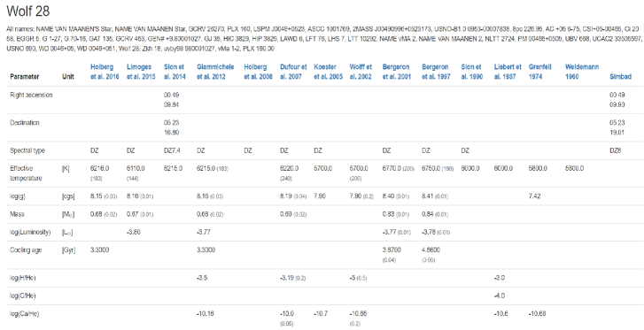Click the DZ7.4 spectral type value
The image size is (644, 330).
pos(172,150)
